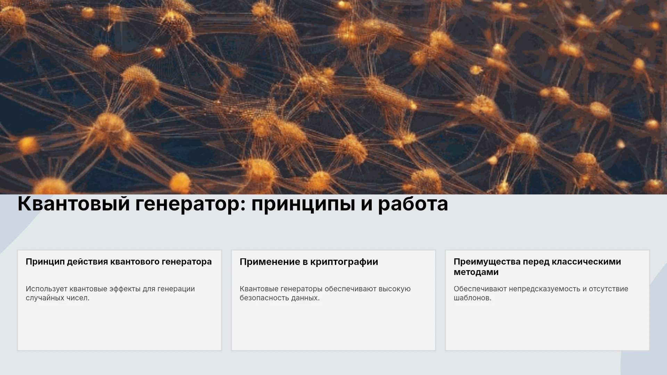The width and height of the screenshot is (667, 375).
Task: Click the word "шаблонов." in third card
Action: coord(472,298)
